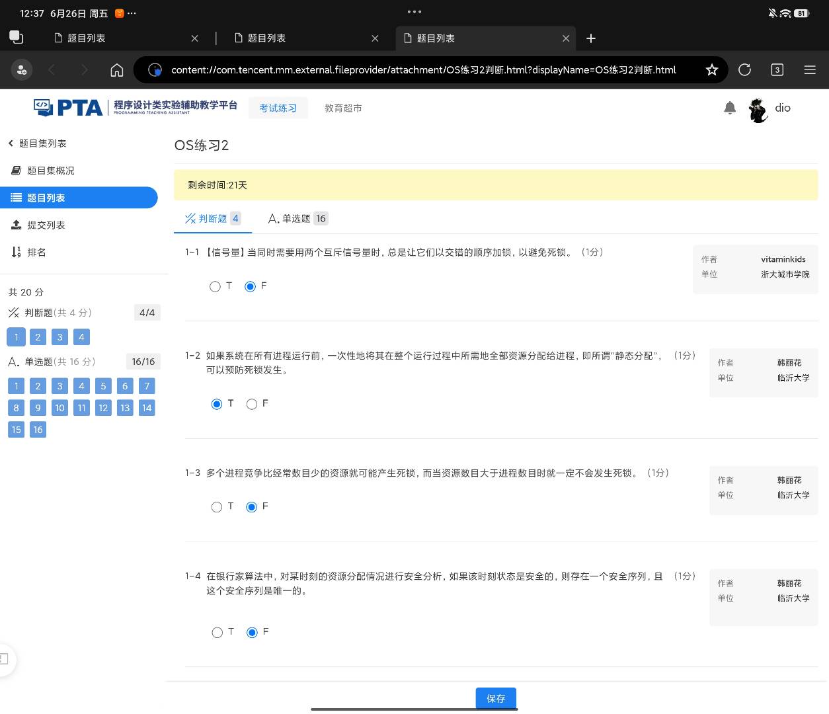Screen dimensions: 829x714
Task: Jump to 单选题 question 16
Action: [x=38, y=430]
